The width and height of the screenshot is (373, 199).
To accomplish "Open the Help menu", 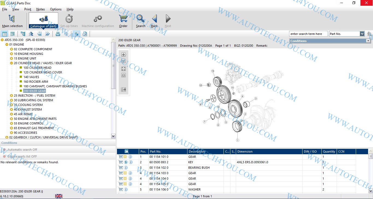I will [70, 9].
